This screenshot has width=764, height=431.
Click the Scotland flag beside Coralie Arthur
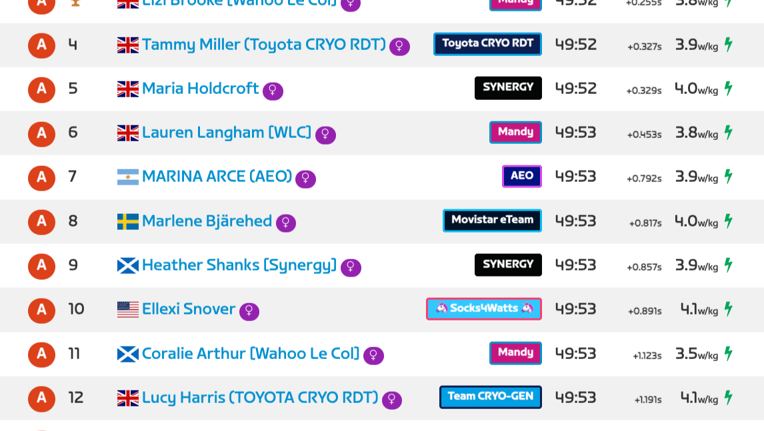coord(127,354)
